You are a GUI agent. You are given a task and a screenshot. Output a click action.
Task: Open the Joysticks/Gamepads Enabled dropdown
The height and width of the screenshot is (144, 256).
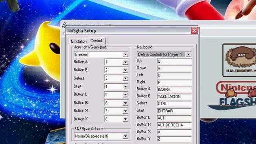pyautogui.click(x=101, y=54)
